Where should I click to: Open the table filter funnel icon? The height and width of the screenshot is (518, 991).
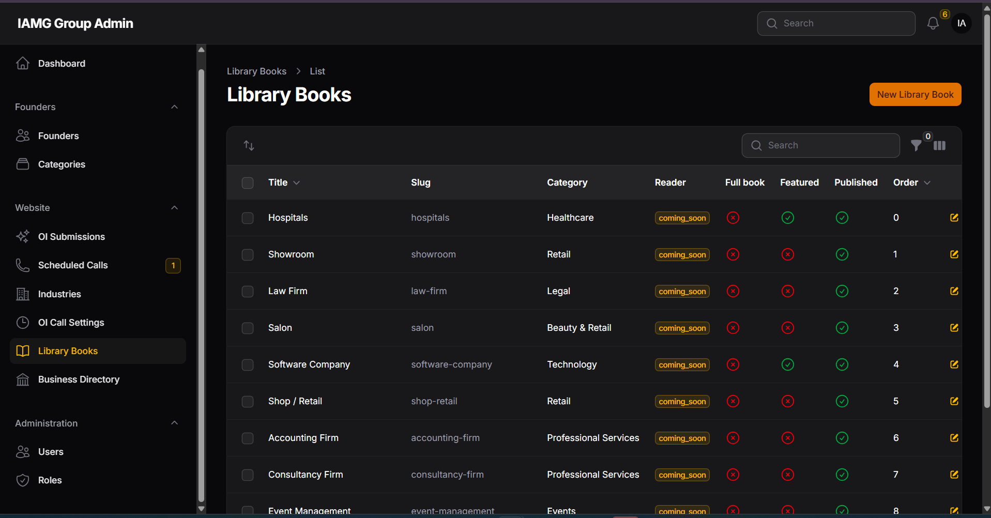pyautogui.click(x=916, y=146)
